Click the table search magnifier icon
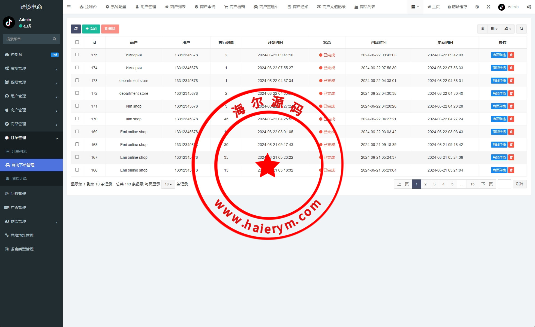This screenshot has height=327, width=535. (x=521, y=29)
